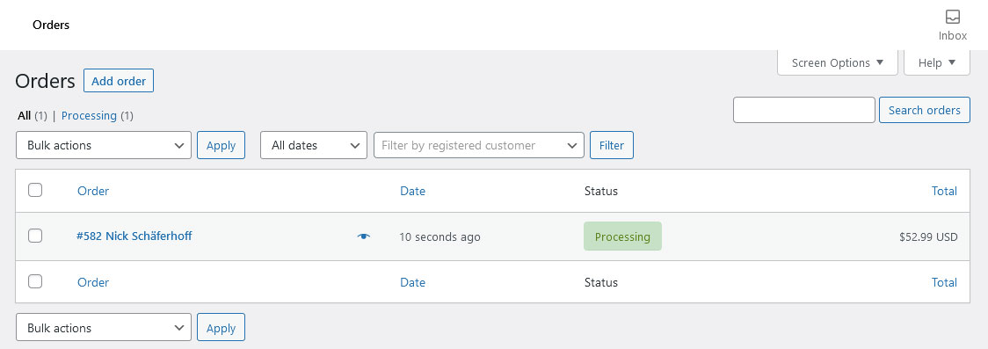Tick the select-all checkbox in table header
Screen dimensions: 988x349
tap(35, 190)
